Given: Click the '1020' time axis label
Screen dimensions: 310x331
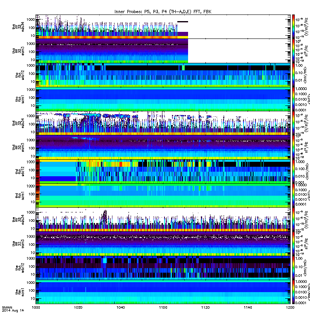Looking at the screenshot, I should coord(78,307).
